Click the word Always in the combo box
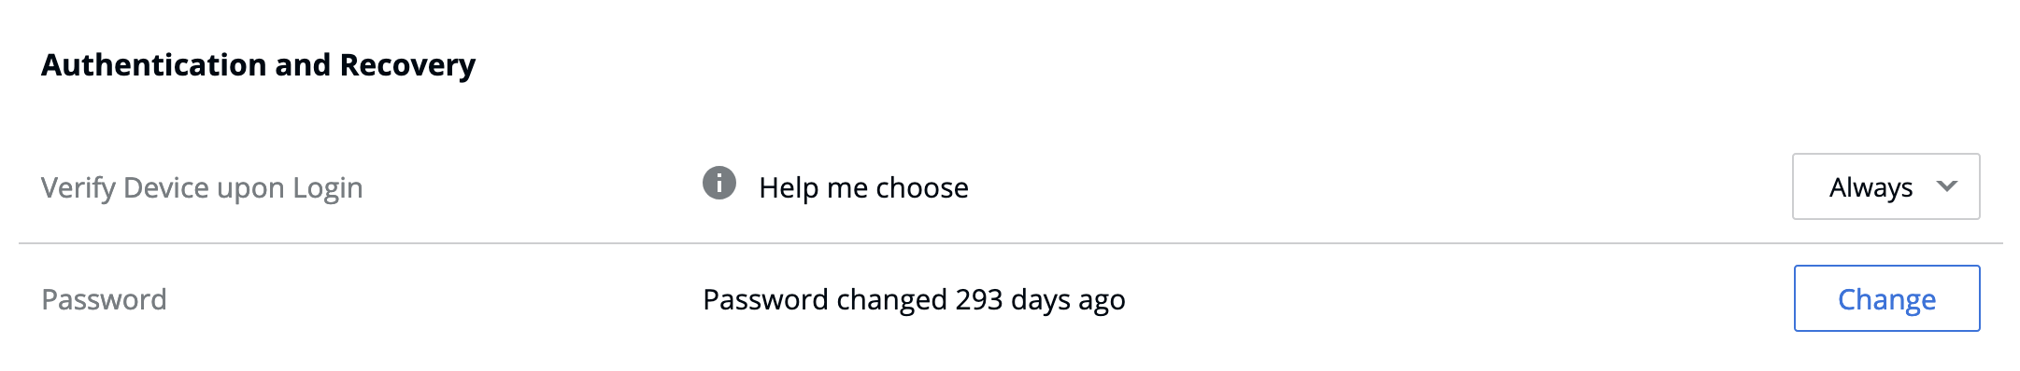This screenshot has width=2020, height=371. point(1871,188)
